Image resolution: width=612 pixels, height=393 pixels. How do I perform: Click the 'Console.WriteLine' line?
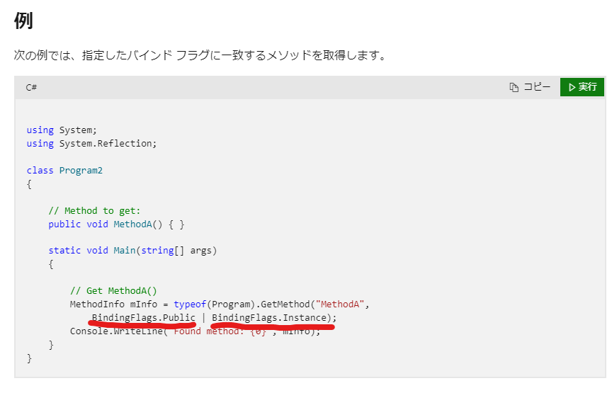[x=195, y=331]
